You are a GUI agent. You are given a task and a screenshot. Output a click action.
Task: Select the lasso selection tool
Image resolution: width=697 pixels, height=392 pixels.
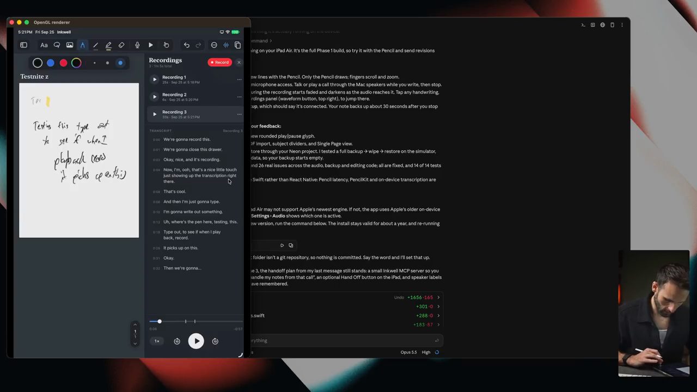pos(57,45)
